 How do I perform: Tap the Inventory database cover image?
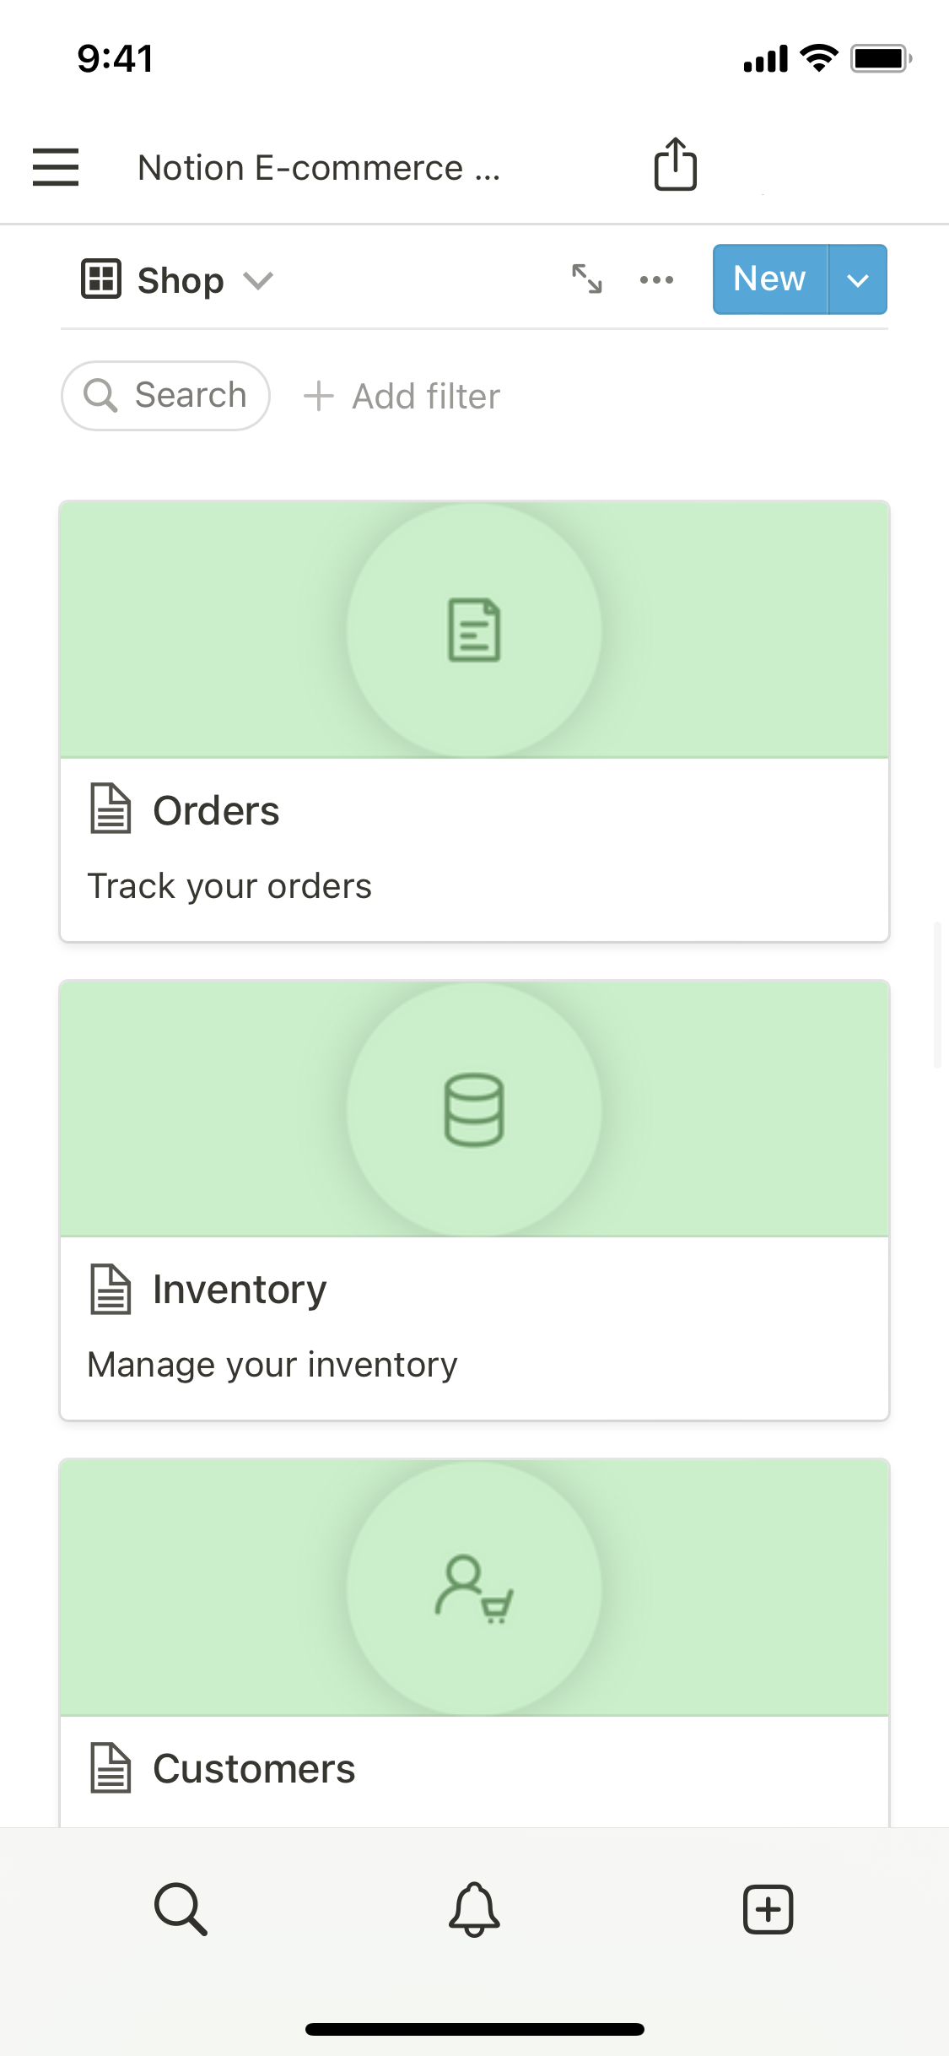(x=474, y=1108)
